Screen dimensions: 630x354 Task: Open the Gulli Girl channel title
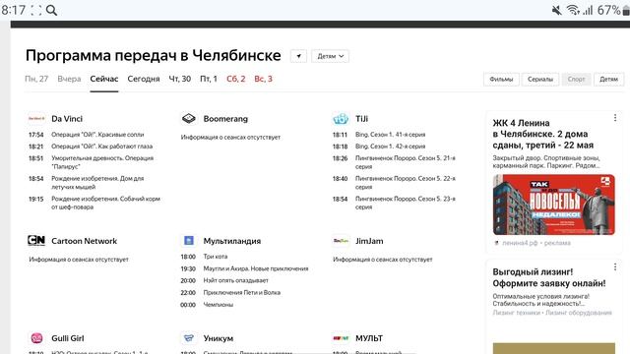[x=68, y=338]
